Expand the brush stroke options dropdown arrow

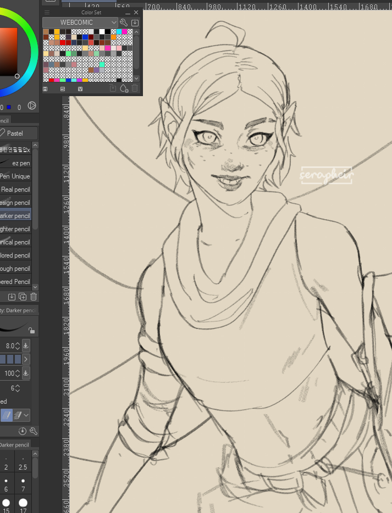[26, 415]
